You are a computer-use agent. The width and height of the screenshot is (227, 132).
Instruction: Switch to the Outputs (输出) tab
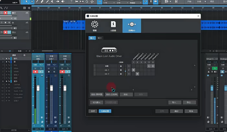pos(100,38)
